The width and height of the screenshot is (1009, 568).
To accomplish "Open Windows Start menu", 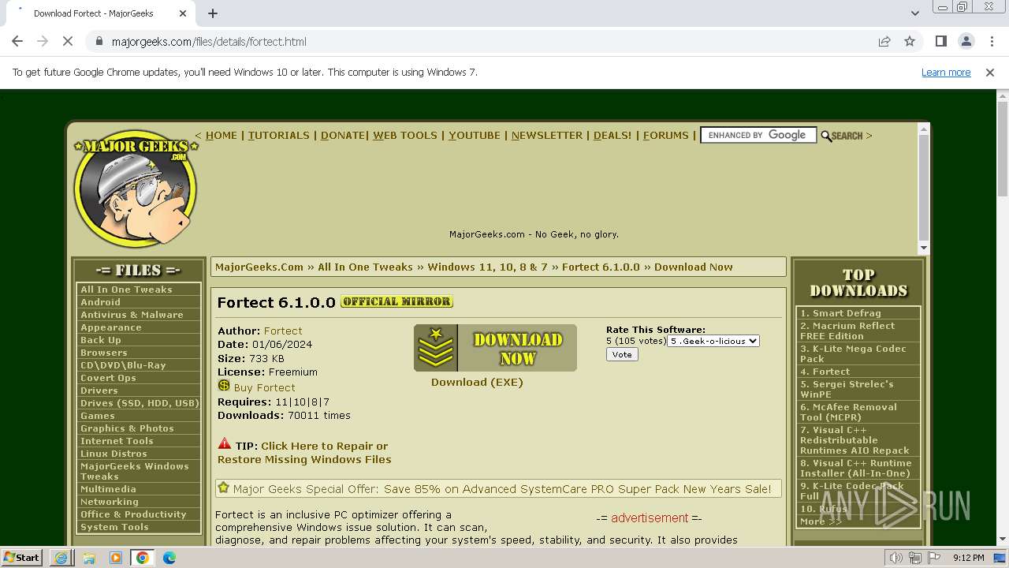I will pos(21,558).
